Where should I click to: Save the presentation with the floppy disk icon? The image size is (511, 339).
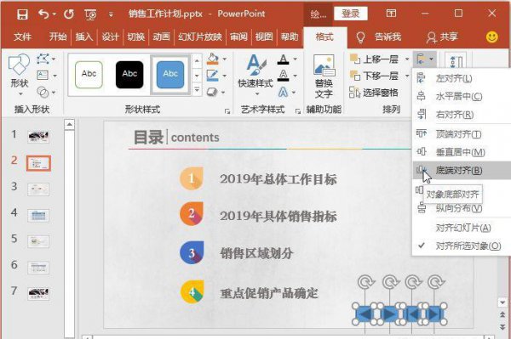[22, 14]
